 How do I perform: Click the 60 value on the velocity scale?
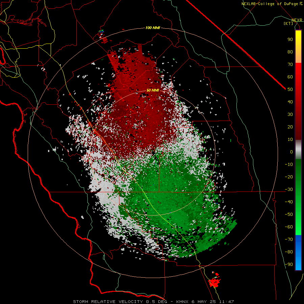tap(290, 77)
